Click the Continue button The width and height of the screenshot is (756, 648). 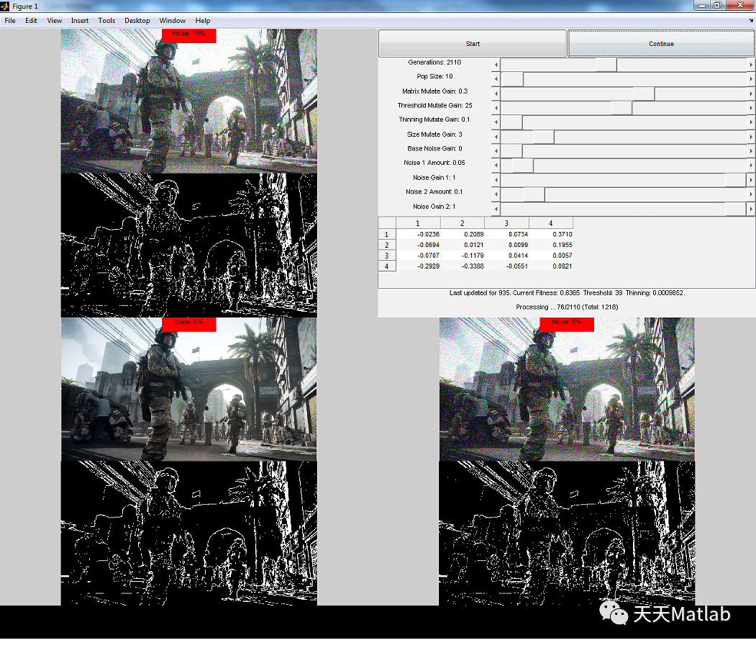[x=661, y=43]
